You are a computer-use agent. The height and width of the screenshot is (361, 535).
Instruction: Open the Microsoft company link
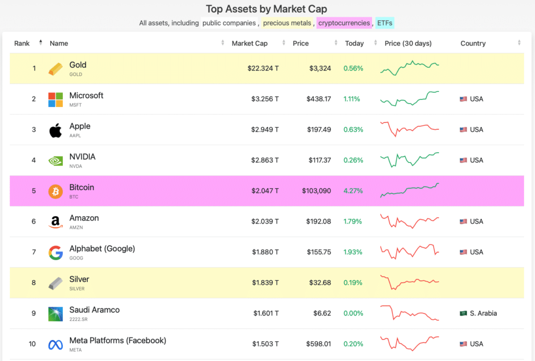(x=86, y=96)
